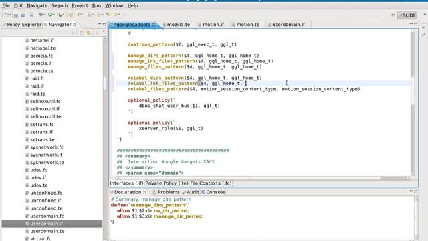Select pcmcia.fc in Navigator
The image size is (428, 241).
[41, 56]
